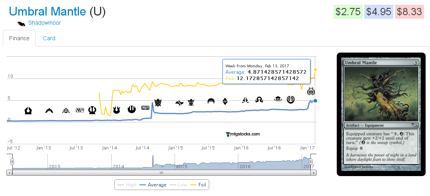Click the 2013 label in navigator
Image resolution: width=430 pixels, height=196 pixels.
[x=54, y=167]
